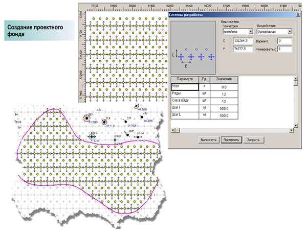Screen dimensions: 307x234
Task: Open the Геометрия dropdown showing линейная
Action: pyautogui.click(x=251, y=32)
